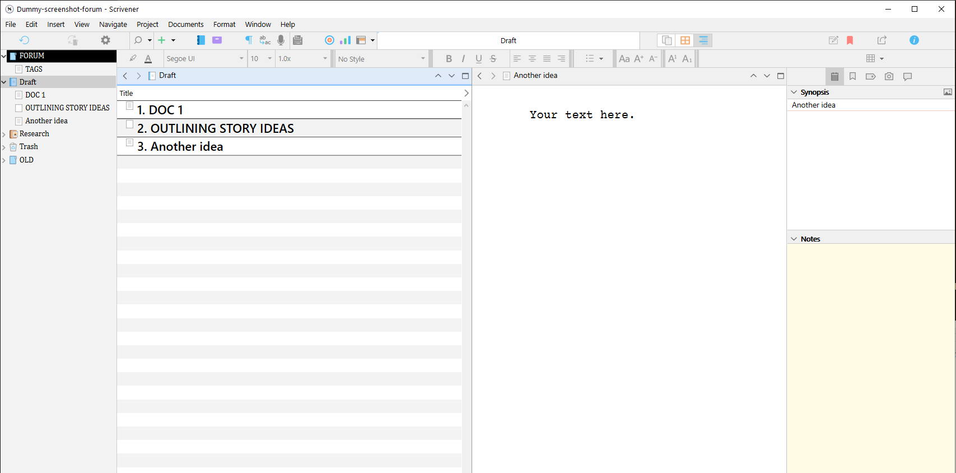Open the Writing Statistics chart icon

345,40
